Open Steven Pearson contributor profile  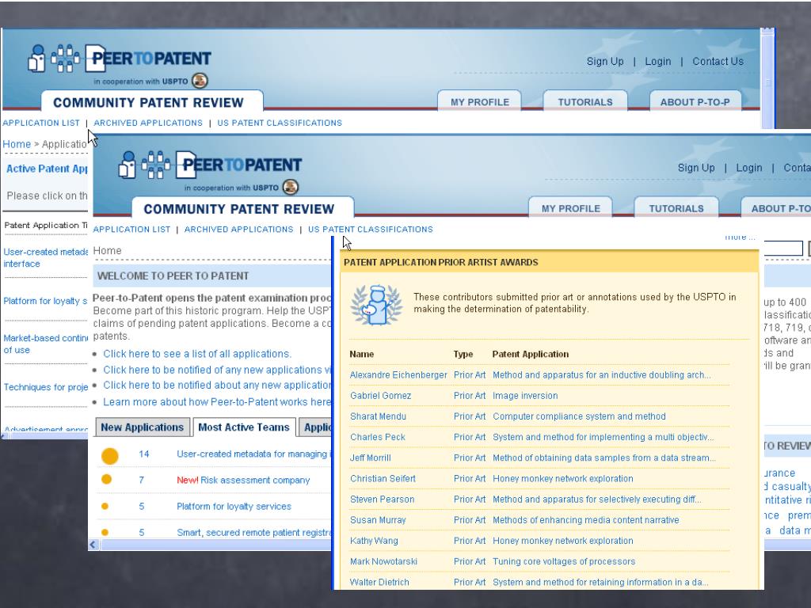coord(383,499)
